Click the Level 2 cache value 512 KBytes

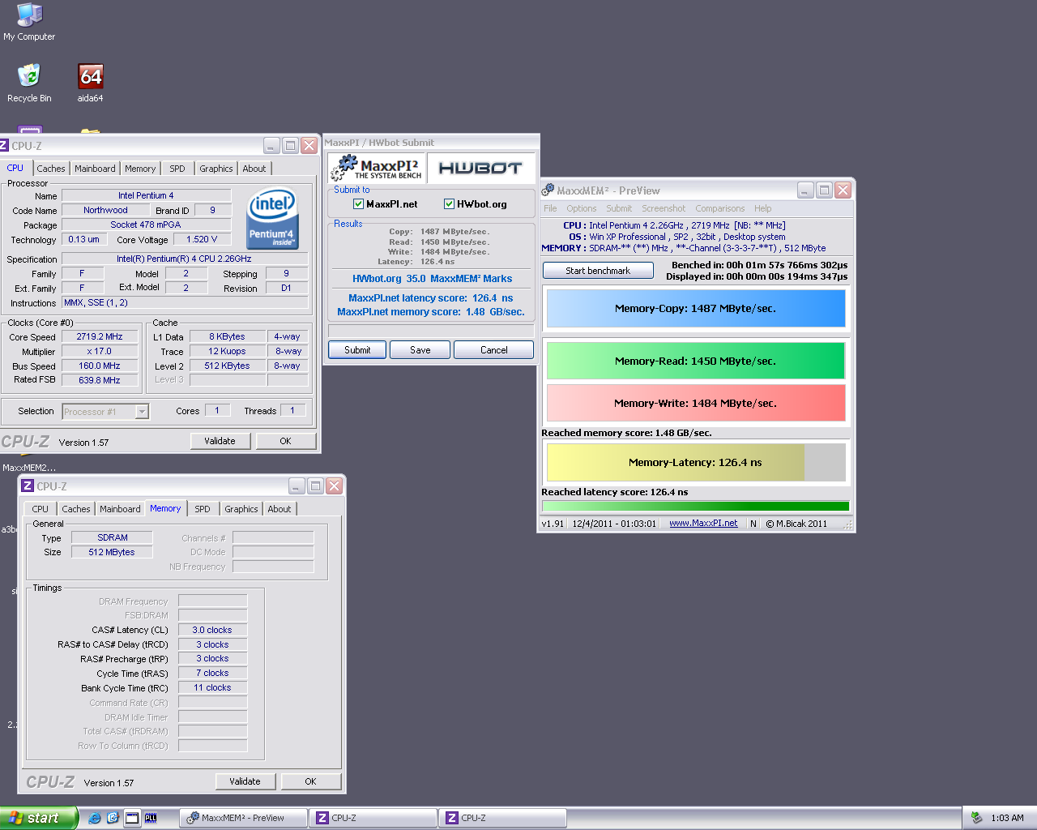click(x=228, y=366)
